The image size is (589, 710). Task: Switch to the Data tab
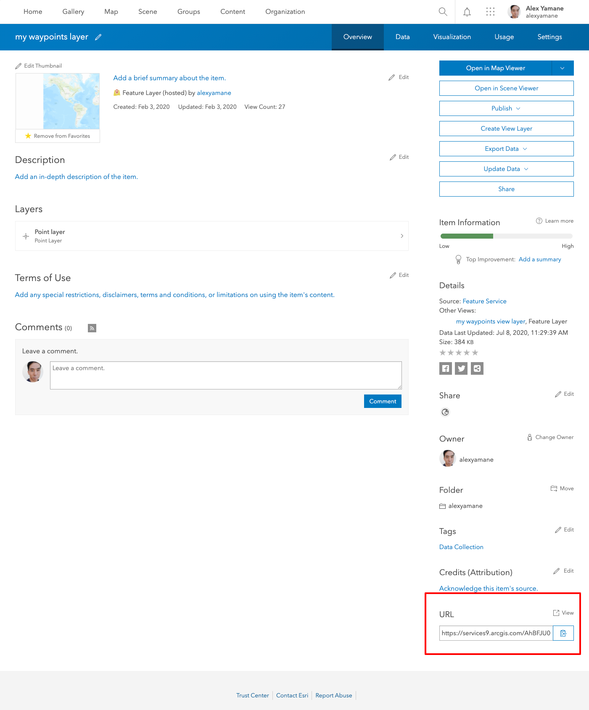coord(403,37)
